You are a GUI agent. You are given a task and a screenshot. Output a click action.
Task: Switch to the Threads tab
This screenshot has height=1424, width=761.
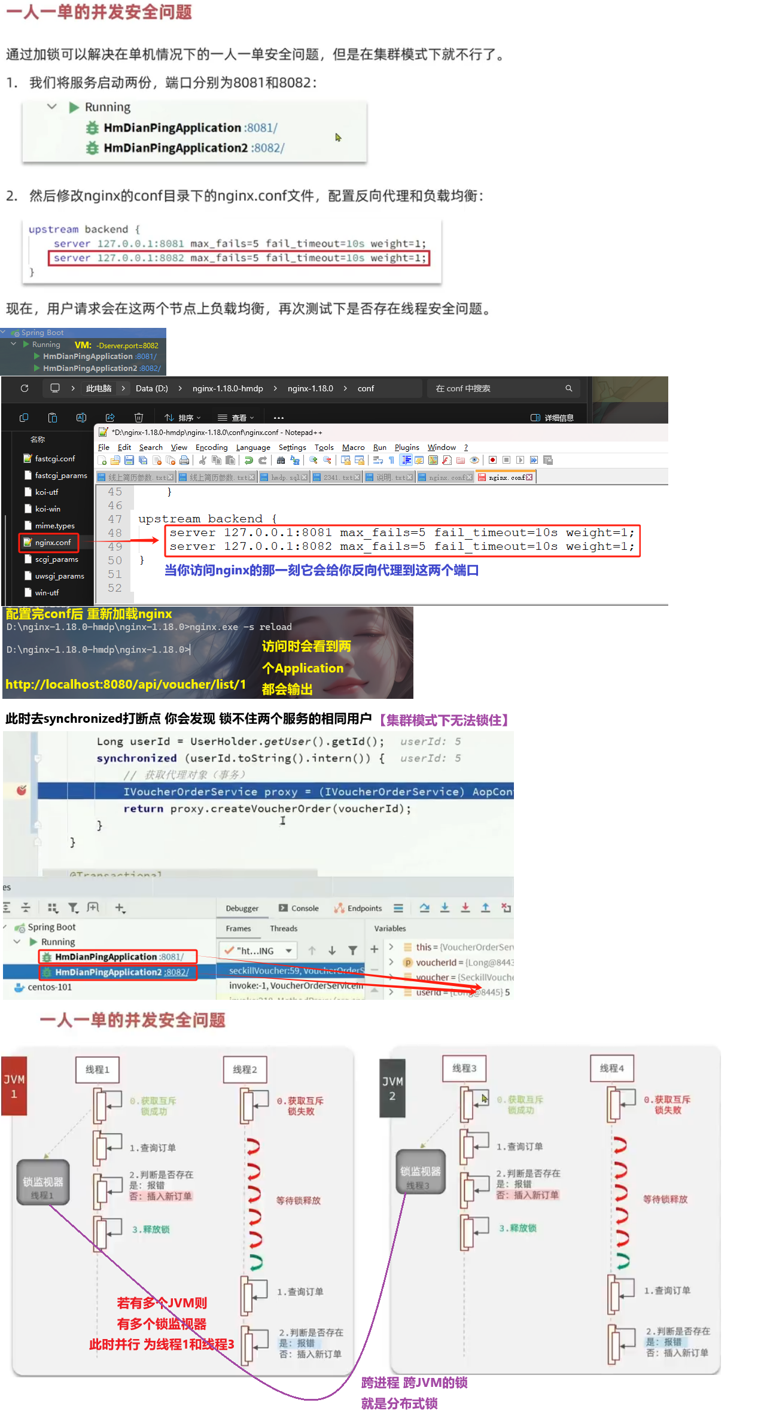tap(284, 929)
